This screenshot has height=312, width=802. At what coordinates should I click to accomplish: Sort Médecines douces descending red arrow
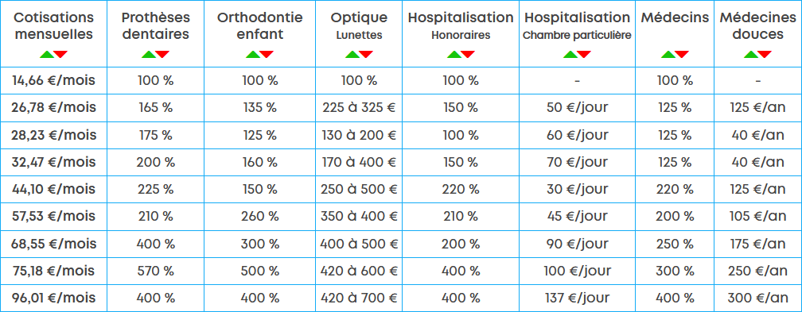coord(765,54)
